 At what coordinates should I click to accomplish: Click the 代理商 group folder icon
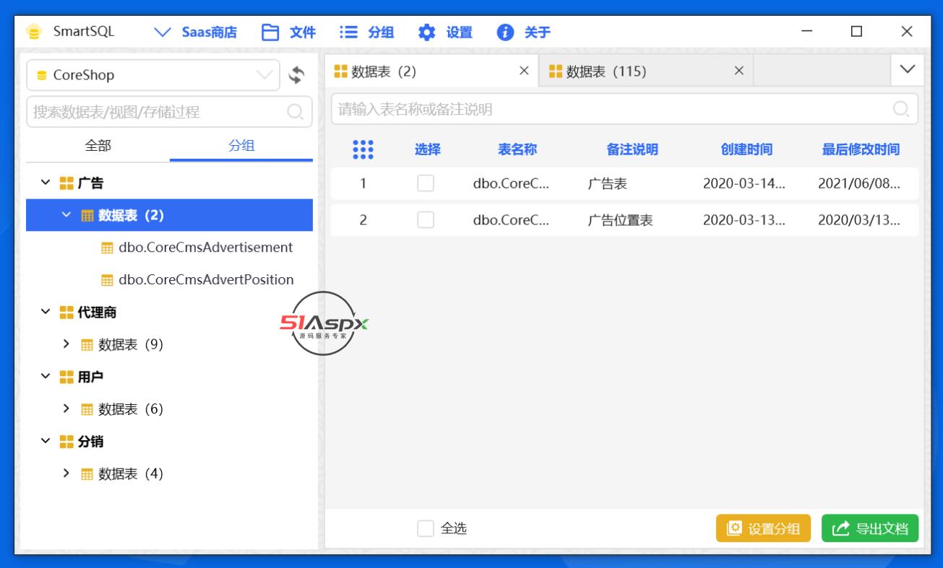[x=66, y=313]
